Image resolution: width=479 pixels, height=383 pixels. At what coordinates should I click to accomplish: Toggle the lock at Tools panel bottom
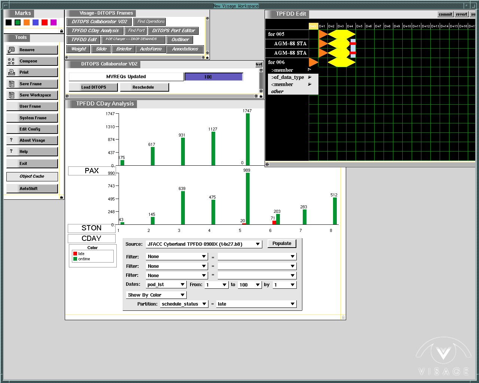click(61, 197)
